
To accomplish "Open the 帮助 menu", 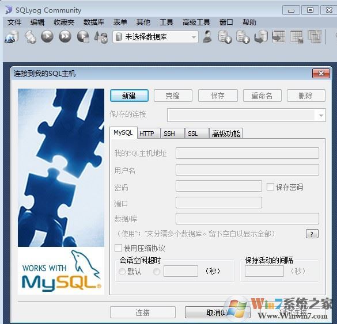I will 249,22.
